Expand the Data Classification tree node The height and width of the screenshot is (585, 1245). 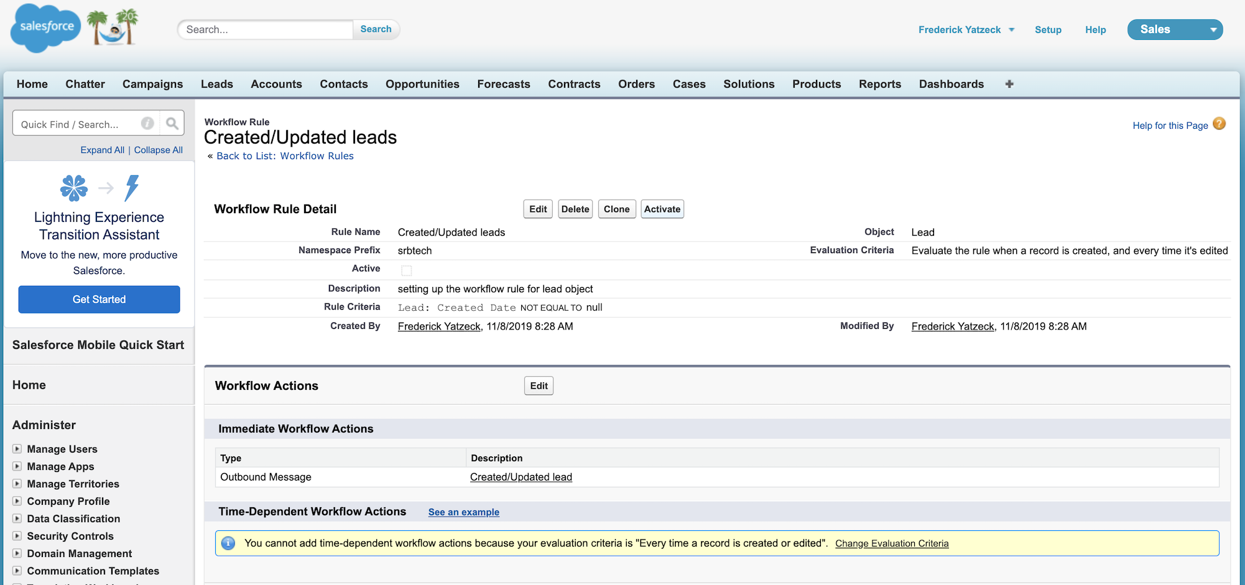(17, 518)
